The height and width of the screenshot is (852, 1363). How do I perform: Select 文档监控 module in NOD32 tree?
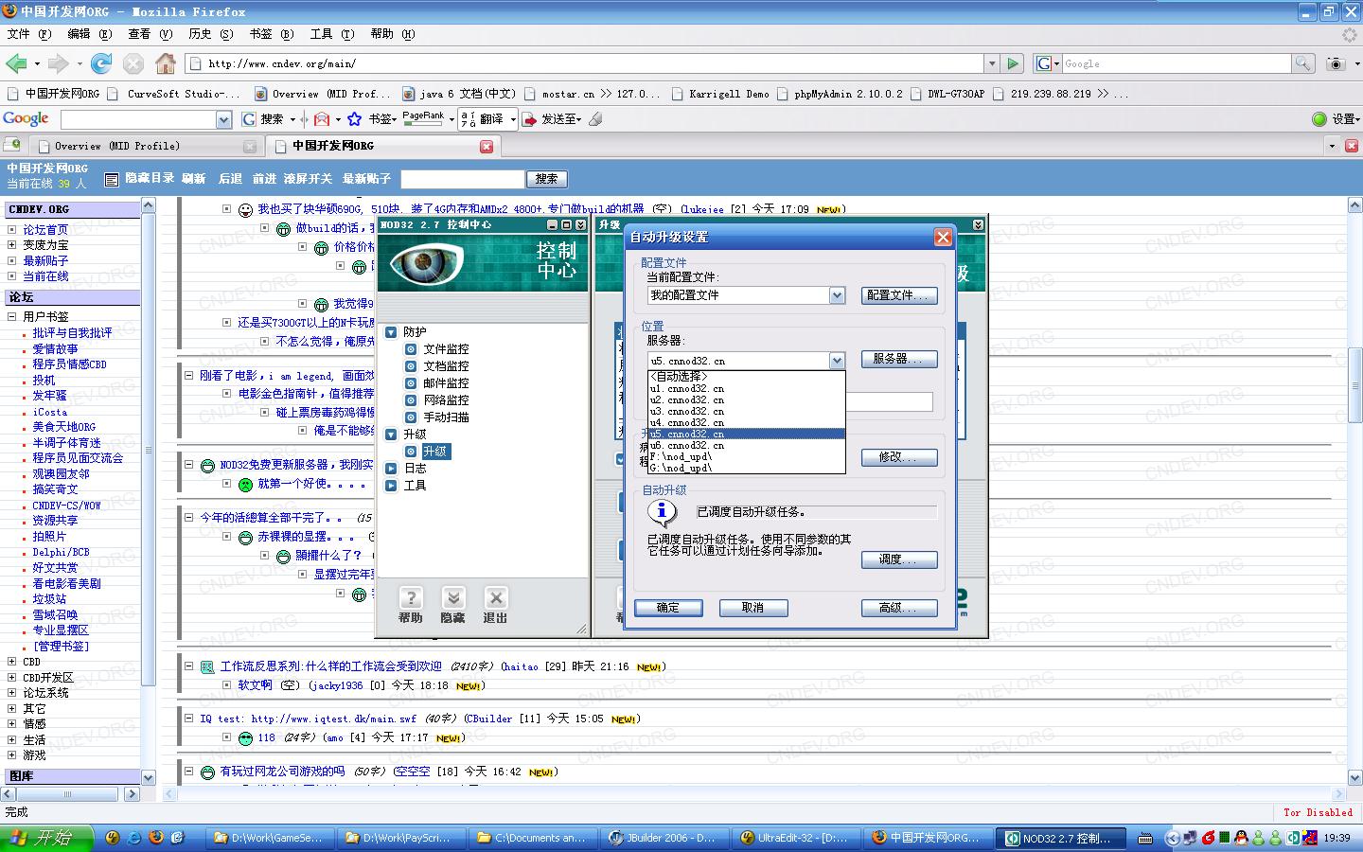coord(446,366)
